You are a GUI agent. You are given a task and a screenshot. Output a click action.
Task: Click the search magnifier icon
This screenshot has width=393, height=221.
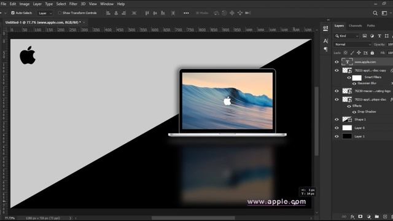click(375, 13)
